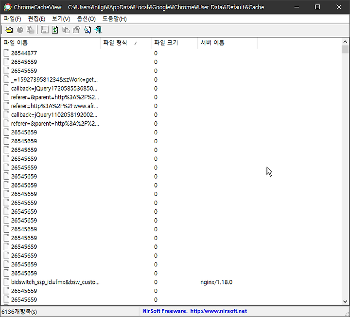Sort by the 서버 이름 column header

(227, 43)
